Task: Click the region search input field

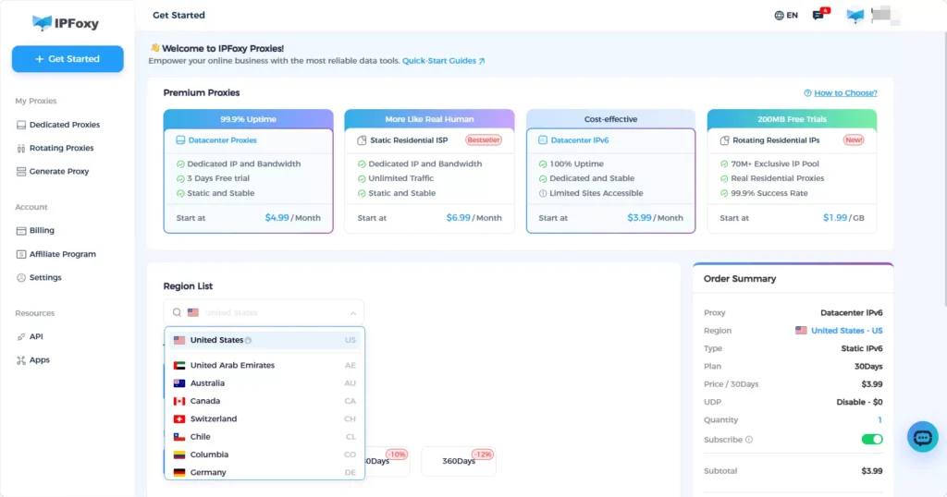Action: tap(264, 312)
